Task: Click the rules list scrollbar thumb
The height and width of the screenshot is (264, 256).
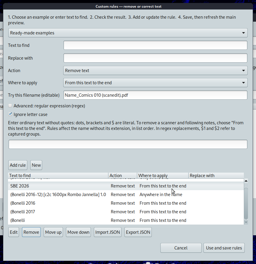Action: pos(246,204)
